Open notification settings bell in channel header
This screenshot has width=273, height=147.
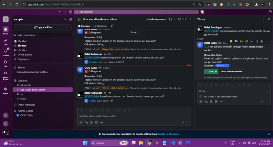coord(179,19)
